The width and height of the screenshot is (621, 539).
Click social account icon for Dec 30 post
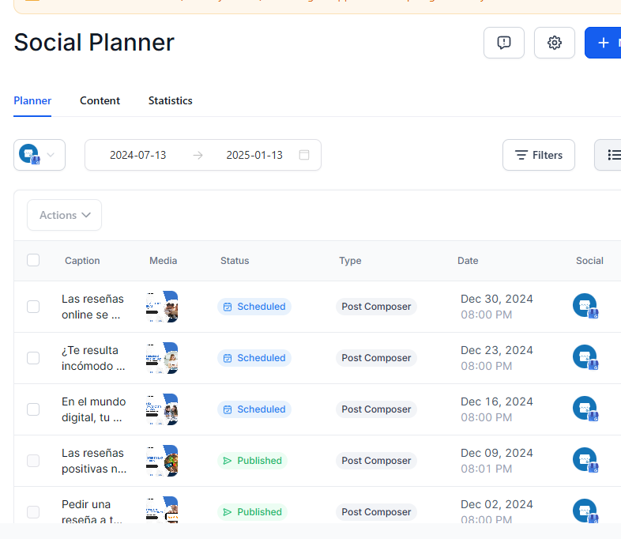(x=585, y=306)
